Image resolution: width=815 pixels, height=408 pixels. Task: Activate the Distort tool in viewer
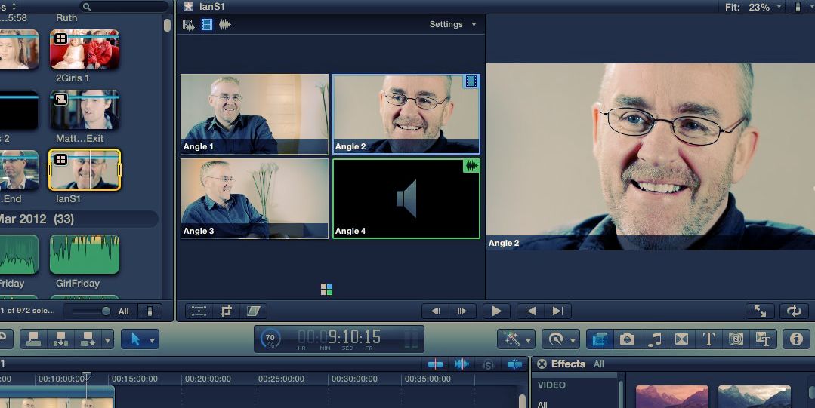click(253, 311)
